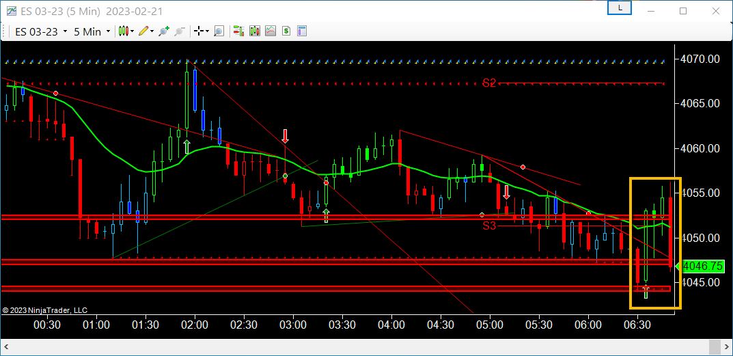Click the L link button in title bar
The width and height of the screenshot is (733, 356).
click(620, 8)
